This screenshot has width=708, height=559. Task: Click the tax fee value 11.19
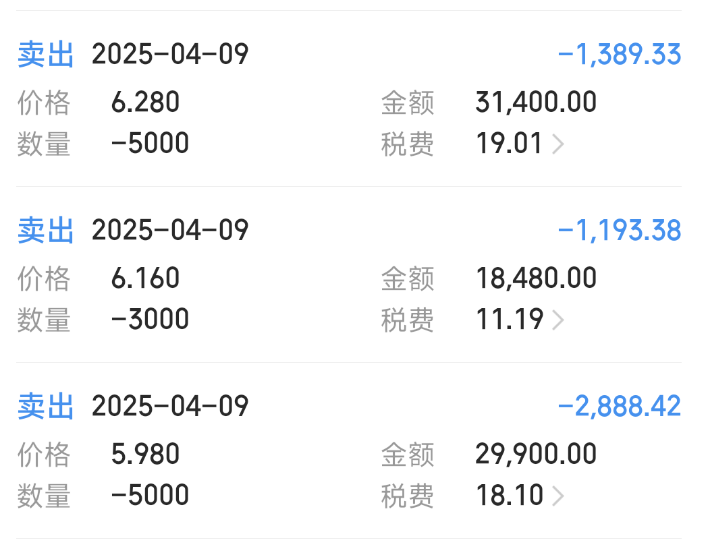pos(510,320)
